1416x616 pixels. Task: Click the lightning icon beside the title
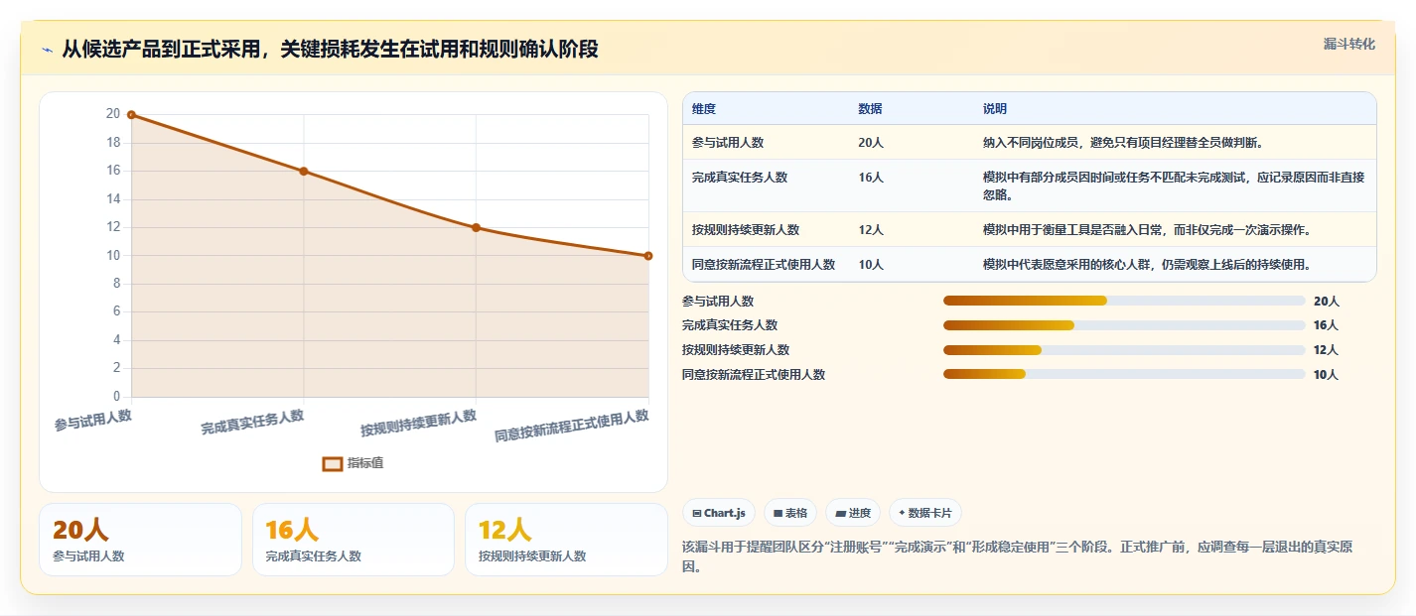[x=48, y=51]
